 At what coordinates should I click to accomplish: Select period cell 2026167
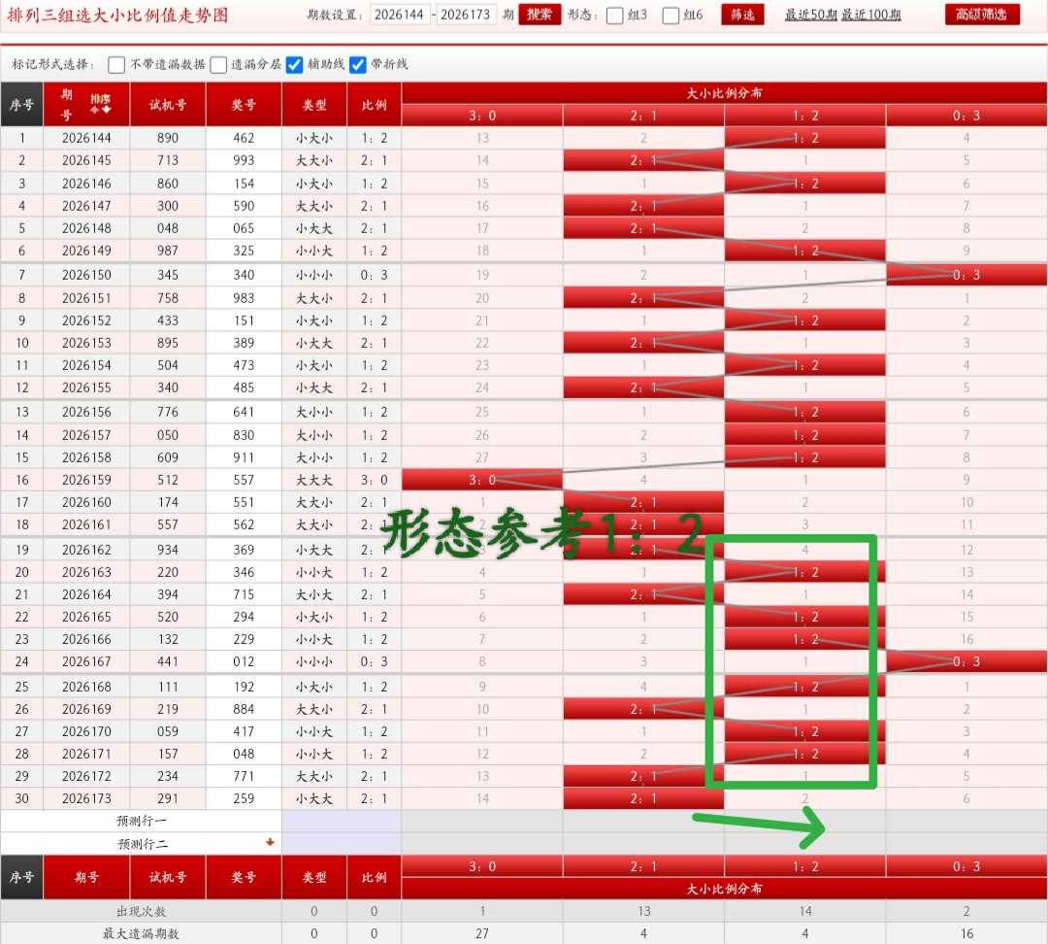pos(87,661)
